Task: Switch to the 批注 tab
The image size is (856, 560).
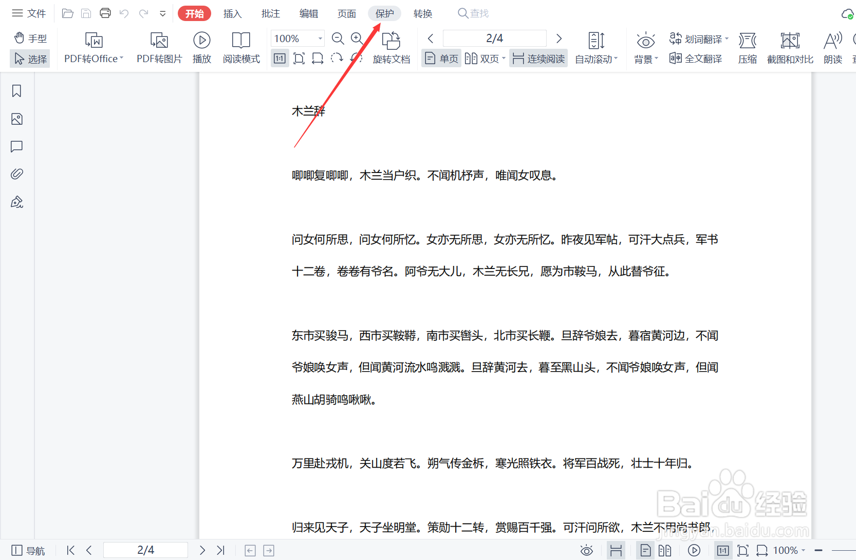Action: (270, 13)
